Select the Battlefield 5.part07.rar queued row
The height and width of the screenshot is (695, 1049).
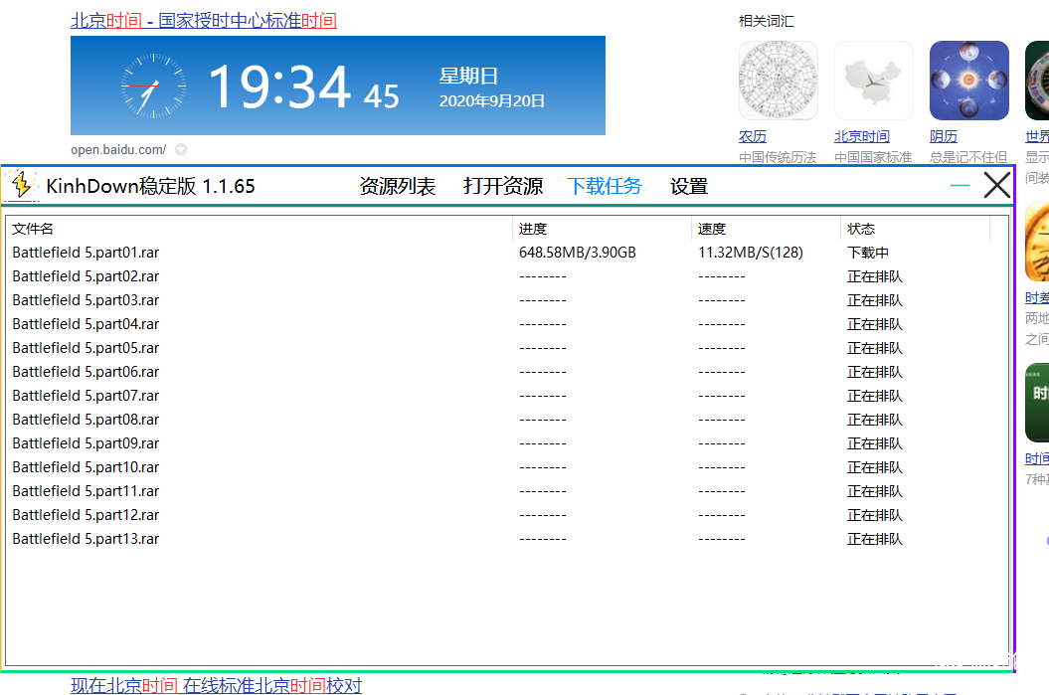(x=86, y=396)
